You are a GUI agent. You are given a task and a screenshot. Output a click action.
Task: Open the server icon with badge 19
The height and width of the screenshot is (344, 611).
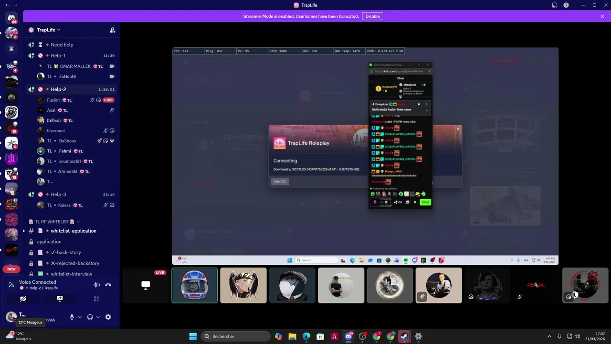coord(12,128)
